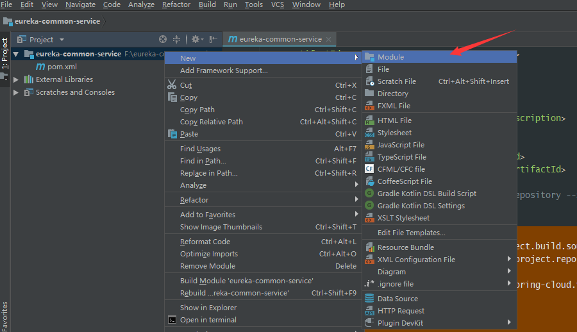577x332 pixels.
Task: Click the CFML/CFC file icon
Action: click(x=369, y=169)
